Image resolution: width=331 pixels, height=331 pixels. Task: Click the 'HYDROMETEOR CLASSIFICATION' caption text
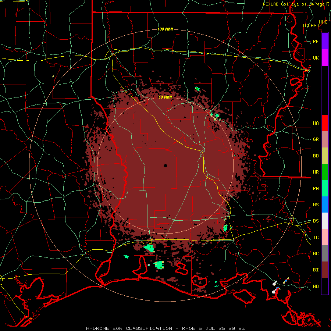129,328
